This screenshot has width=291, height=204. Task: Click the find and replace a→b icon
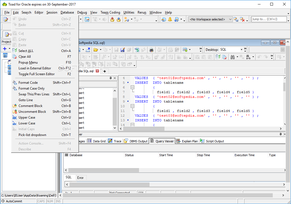(248, 57)
